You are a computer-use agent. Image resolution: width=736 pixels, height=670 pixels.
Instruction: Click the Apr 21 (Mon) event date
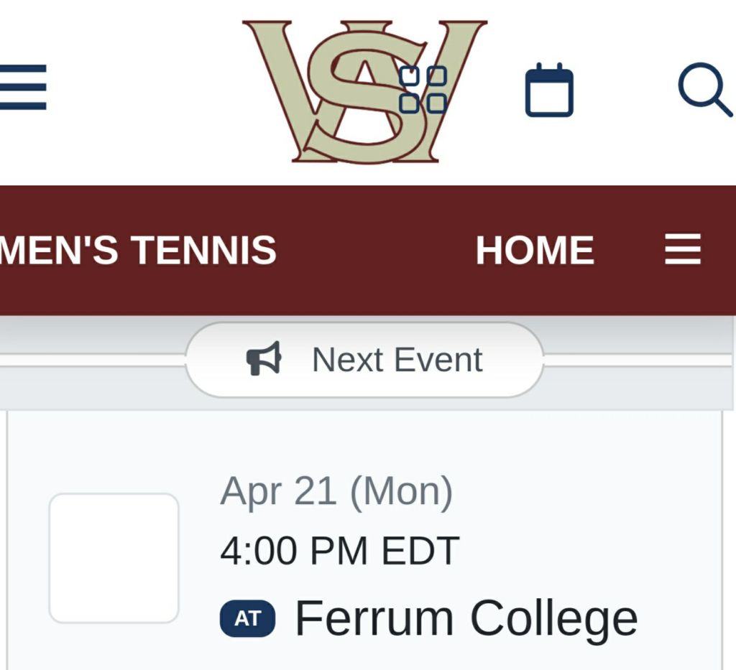336,492
